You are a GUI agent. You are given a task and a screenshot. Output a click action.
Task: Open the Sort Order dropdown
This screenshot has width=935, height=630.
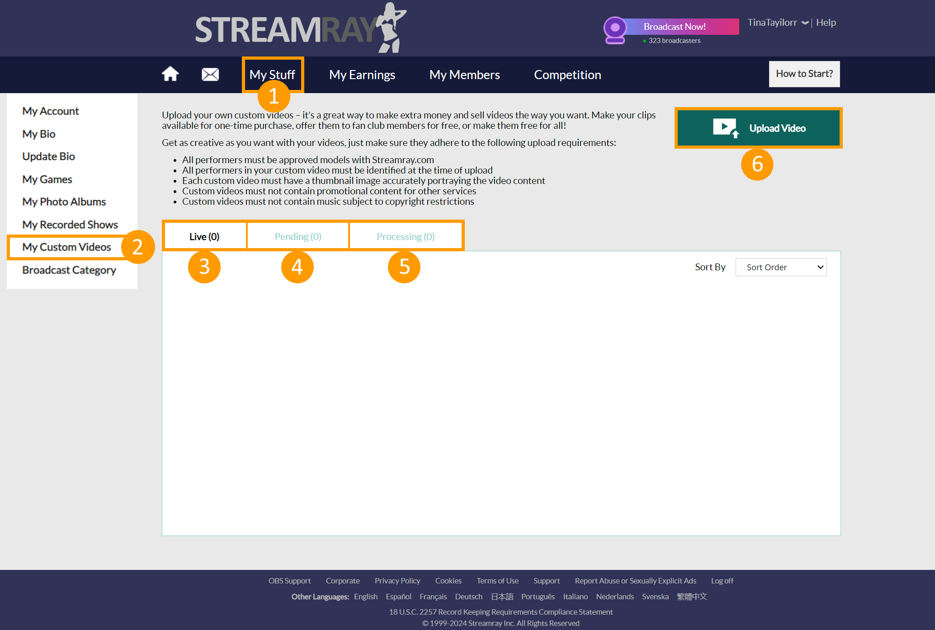(781, 267)
